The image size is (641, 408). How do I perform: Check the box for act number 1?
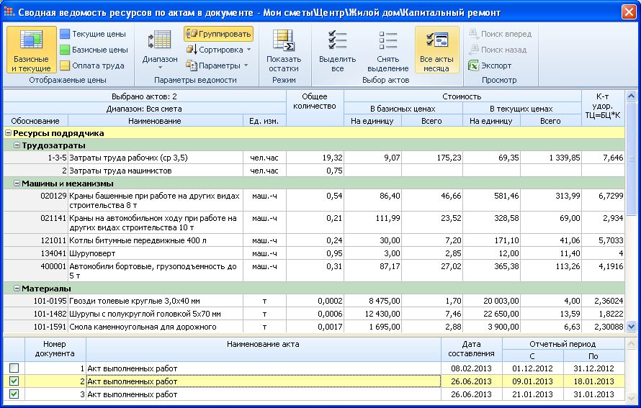click(14, 368)
